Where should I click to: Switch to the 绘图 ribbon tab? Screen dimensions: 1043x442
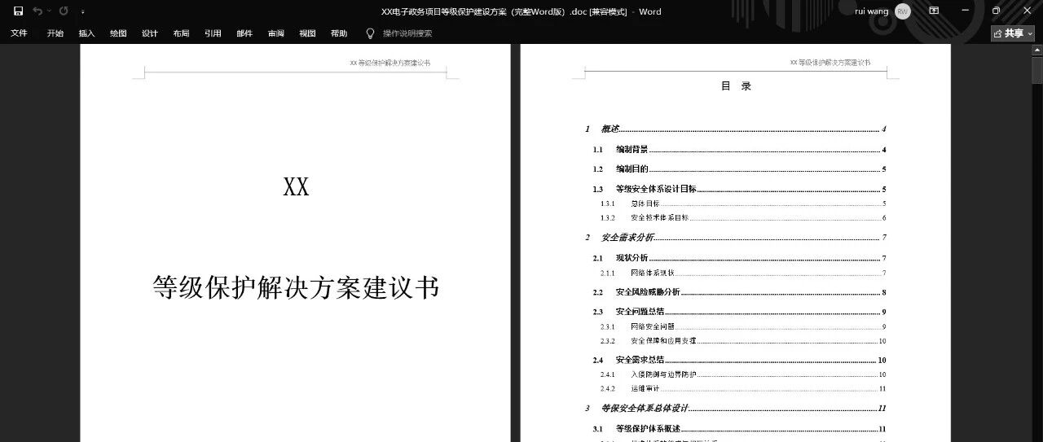tap(118, 33)
